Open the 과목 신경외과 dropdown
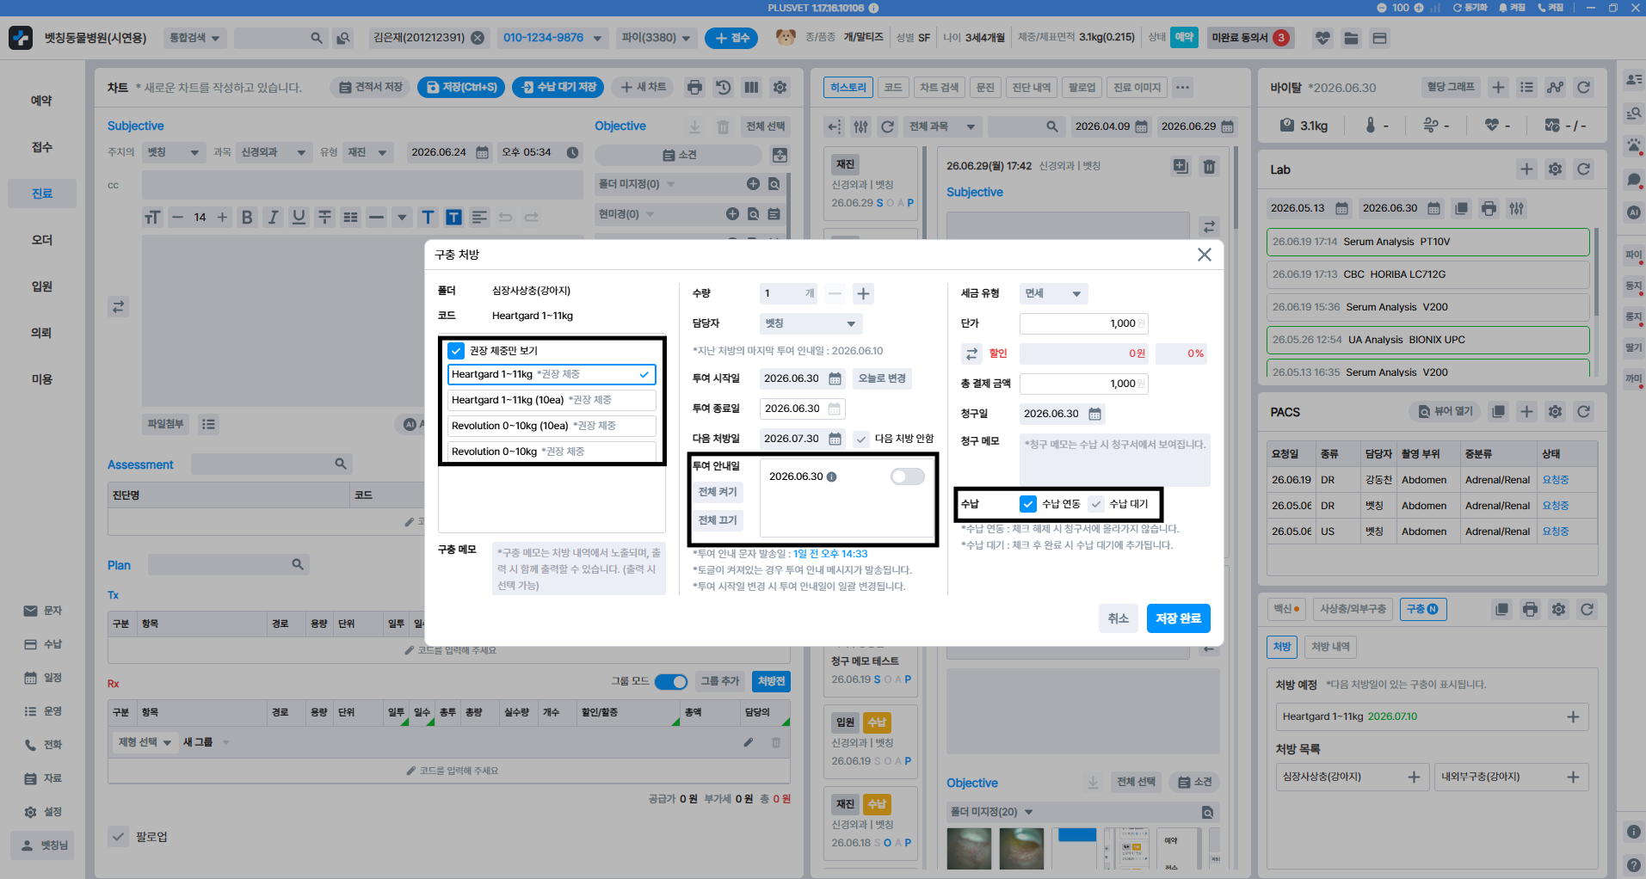The width and height of the screenshot is (1646, 879). pos(274,152)
